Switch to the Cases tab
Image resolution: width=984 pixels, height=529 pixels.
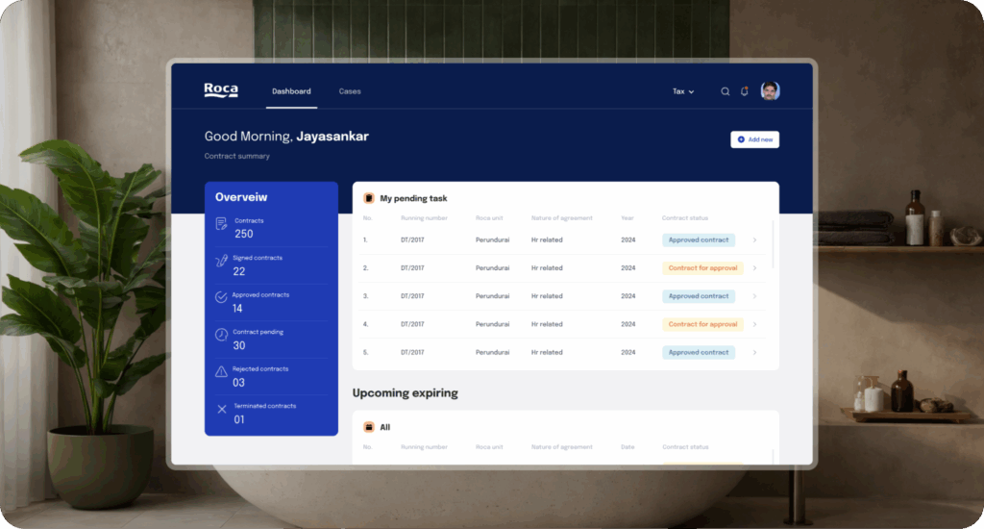350,91
